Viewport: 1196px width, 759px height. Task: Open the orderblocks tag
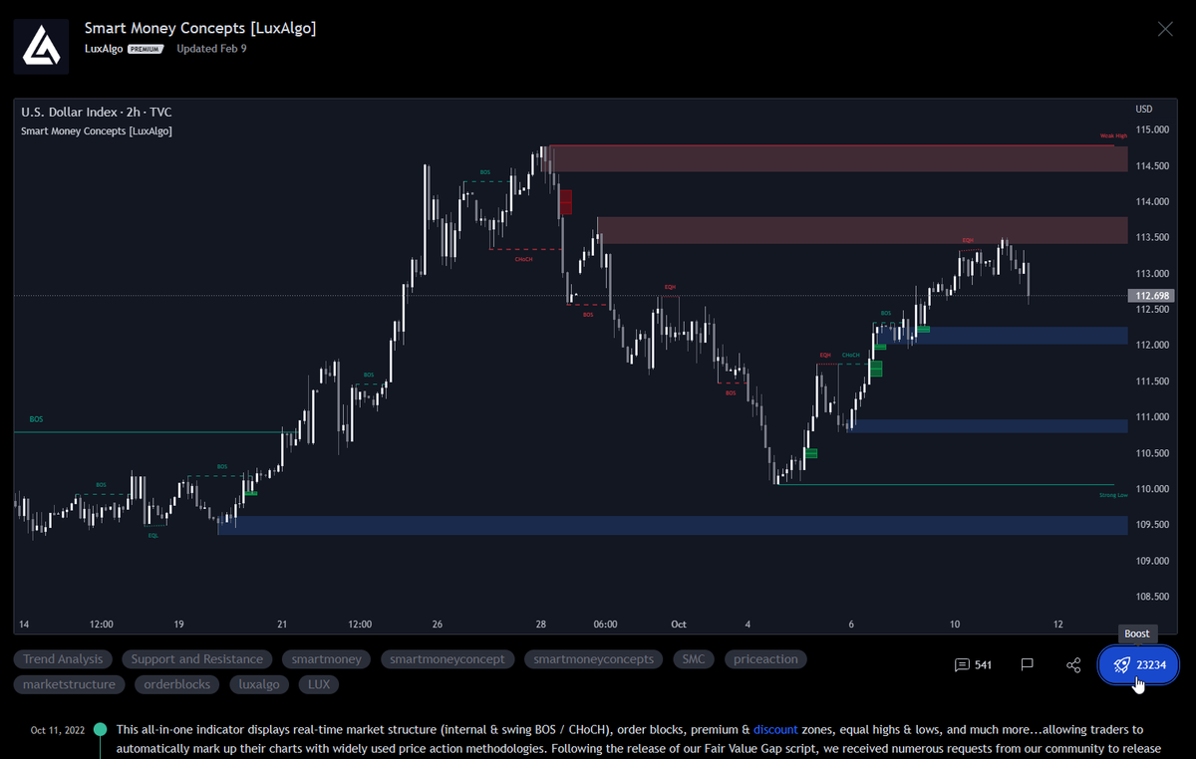[x=177, y=684]
